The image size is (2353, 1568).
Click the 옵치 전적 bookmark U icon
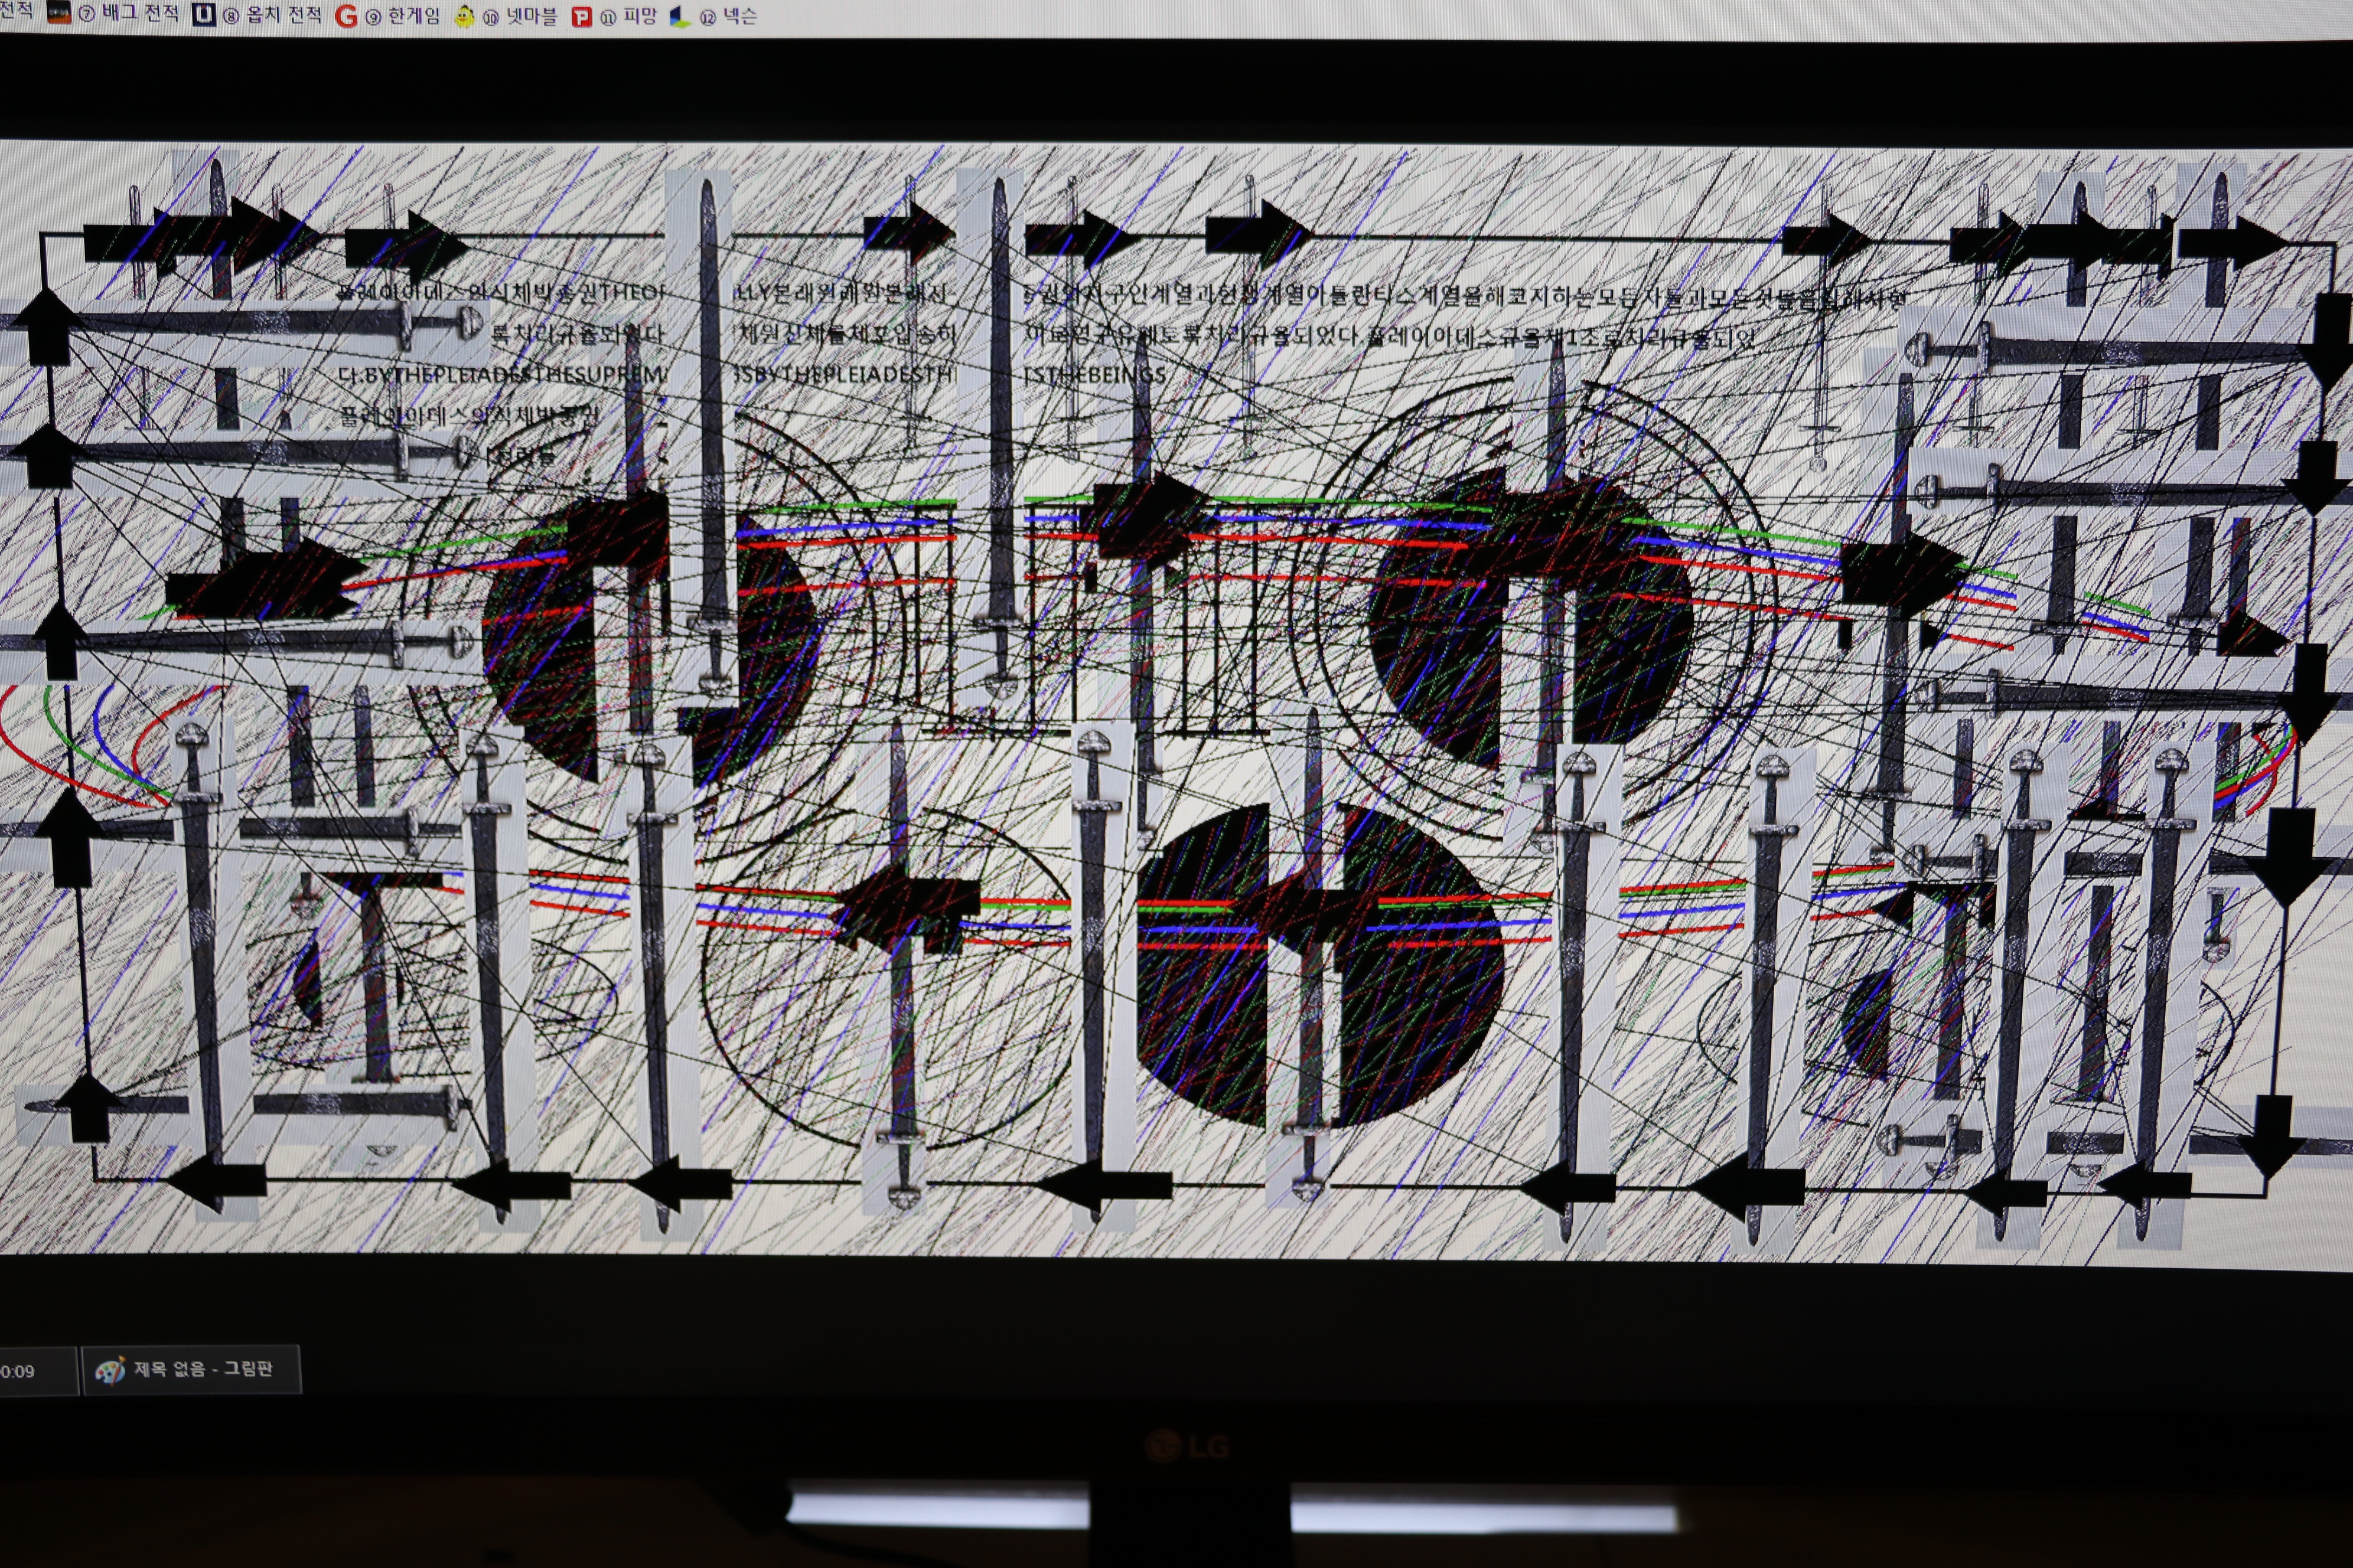204,15
